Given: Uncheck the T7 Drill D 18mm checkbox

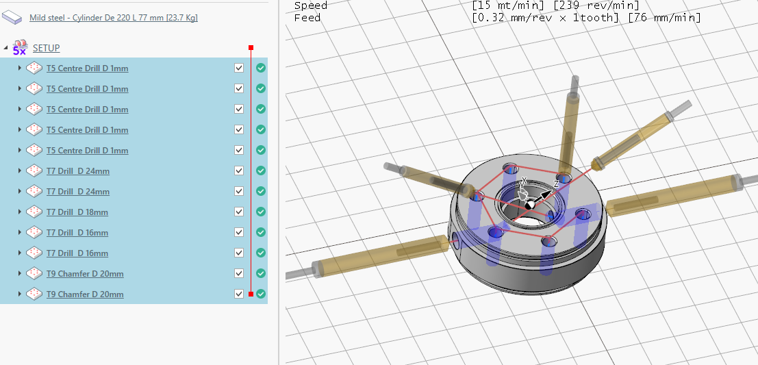Looking at the screenshot, I should coord(239,212).
